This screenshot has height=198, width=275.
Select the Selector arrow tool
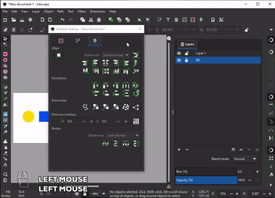5,38
